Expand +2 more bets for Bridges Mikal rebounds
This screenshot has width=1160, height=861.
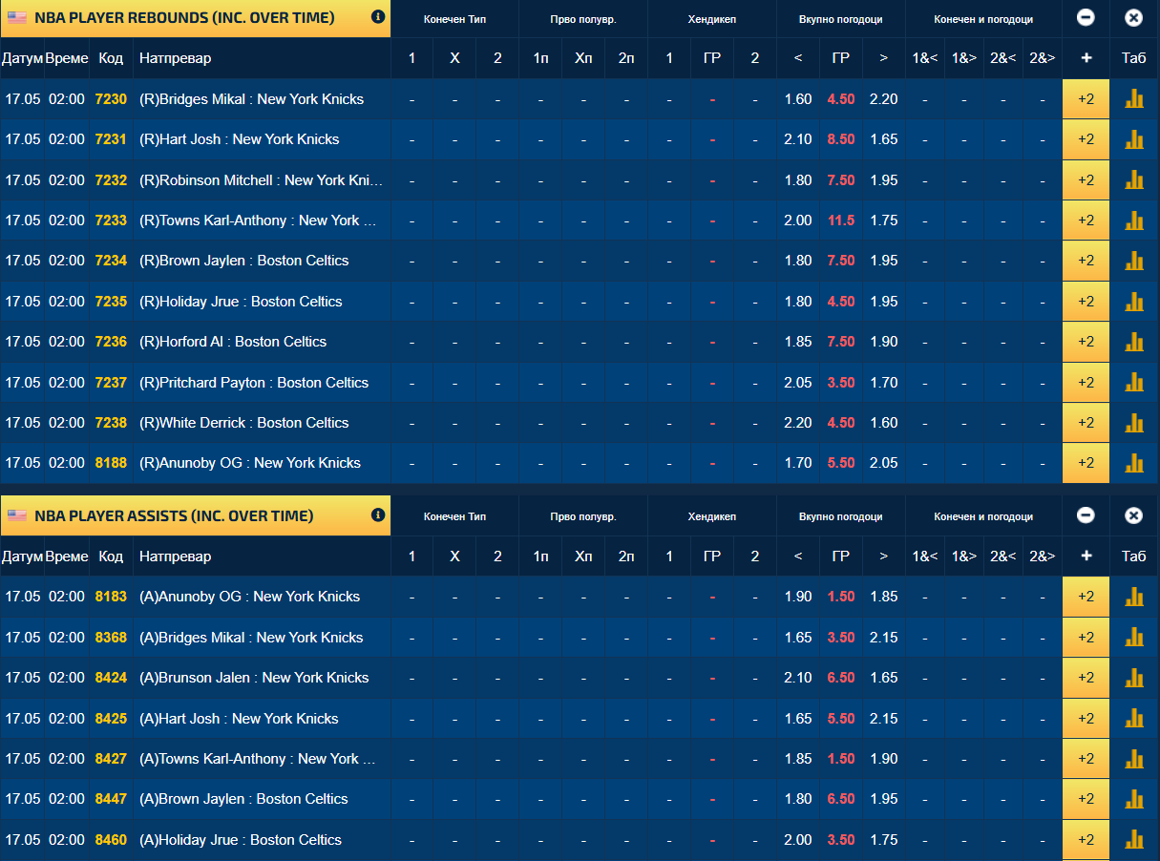(x=1086, y=99)
